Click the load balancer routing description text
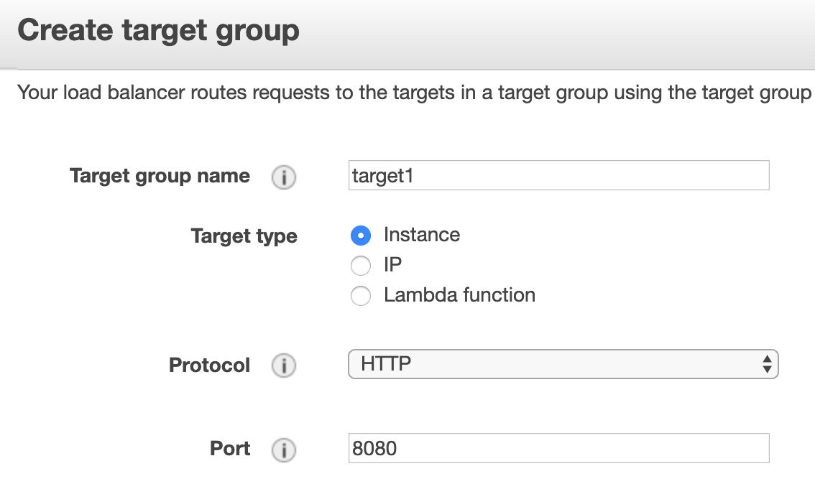 414,93
